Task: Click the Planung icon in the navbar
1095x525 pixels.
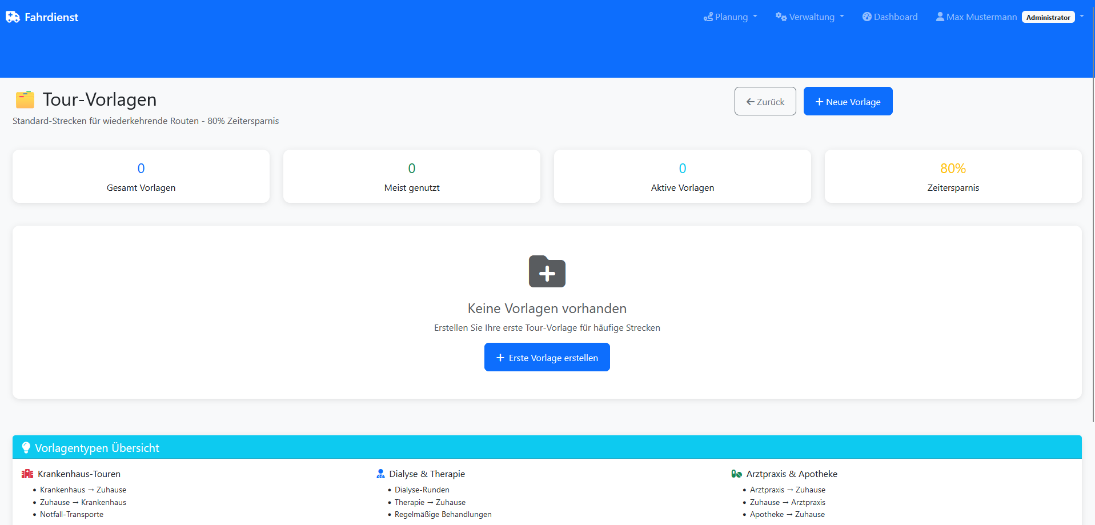Action: (x=708, y=17)
